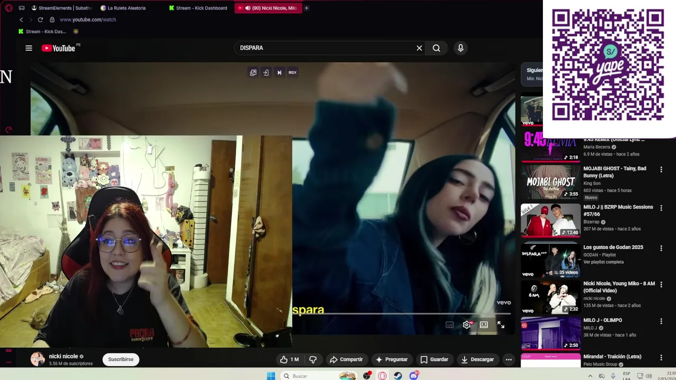Open MOJABI GHOST video thumbnail
This screenshot has height=380, width=676.
tap(550, 182)
